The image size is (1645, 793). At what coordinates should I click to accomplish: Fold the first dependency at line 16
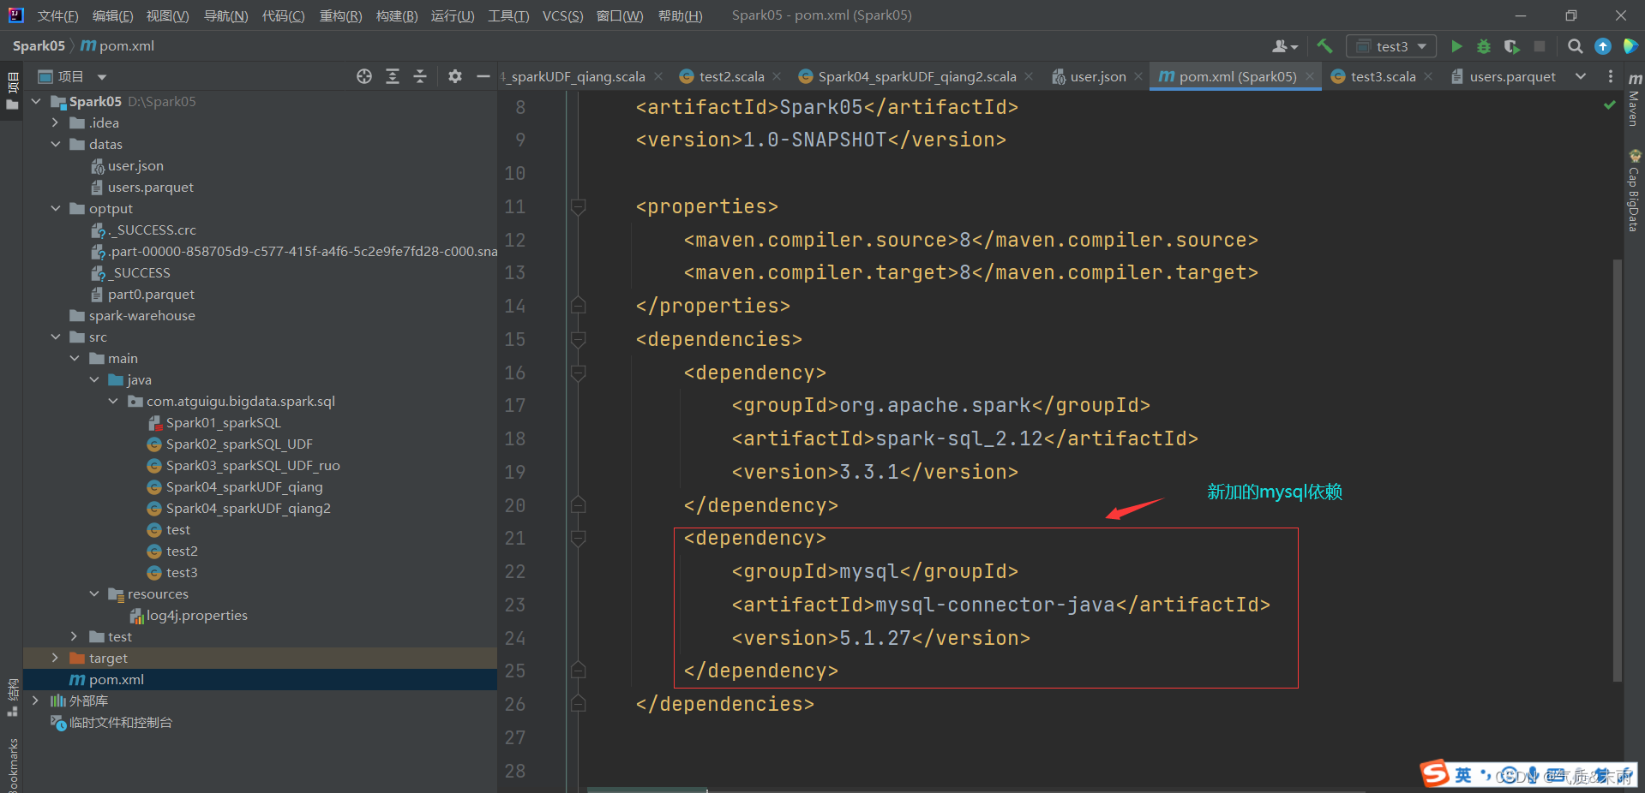point(579,373)
